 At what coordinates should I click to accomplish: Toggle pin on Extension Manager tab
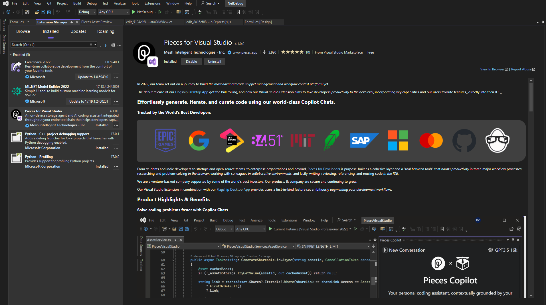tap(72, 22)
